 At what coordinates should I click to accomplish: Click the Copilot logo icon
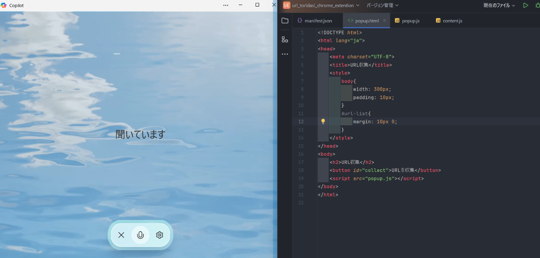pos(4,5)
